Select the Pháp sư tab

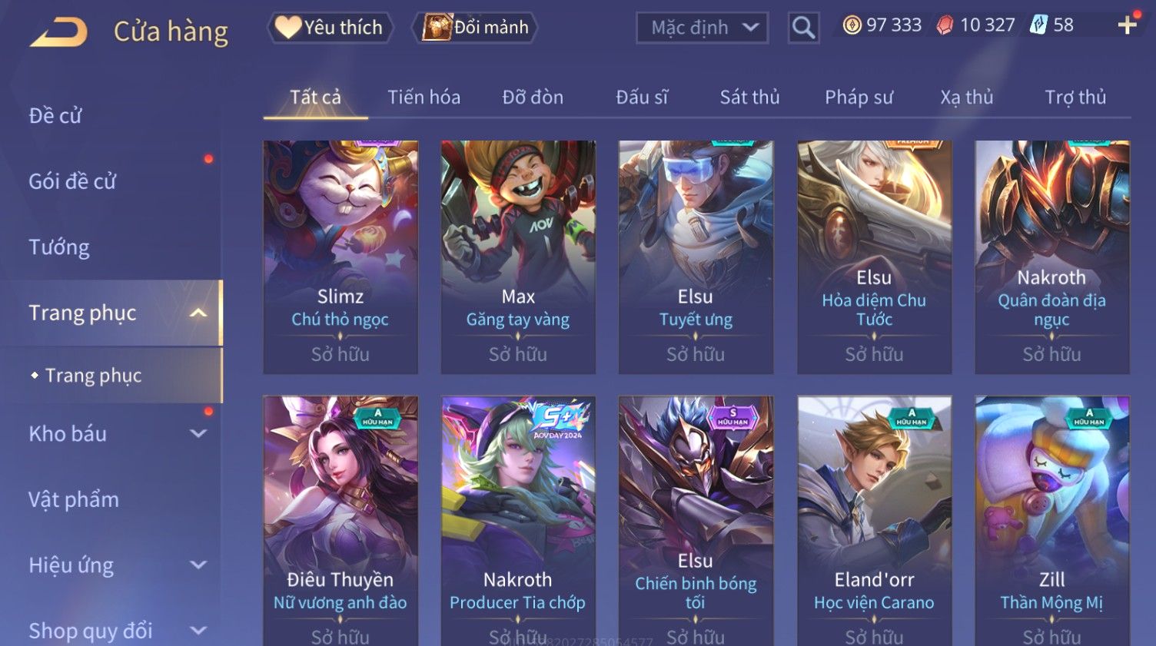859,97
